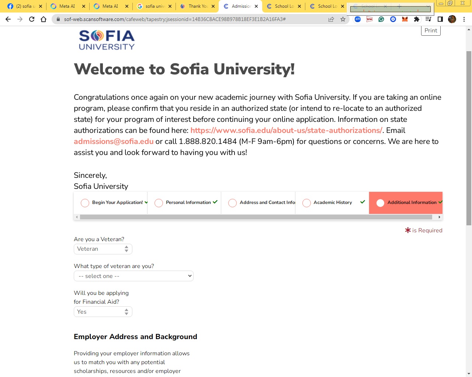
Task: Open the Zoom extension icon
Action: tap(358, 19)
